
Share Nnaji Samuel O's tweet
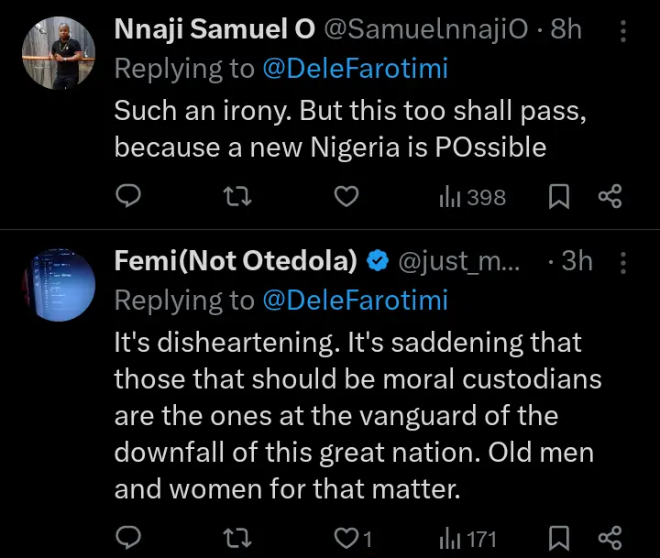[x=610, y=195]
